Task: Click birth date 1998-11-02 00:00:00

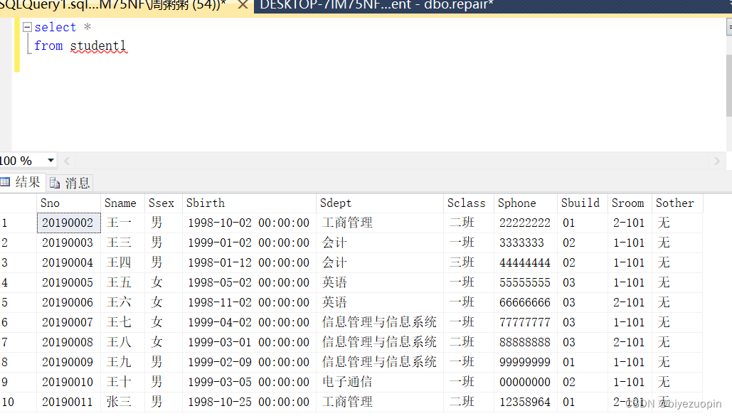Action: tap(249, 302)
